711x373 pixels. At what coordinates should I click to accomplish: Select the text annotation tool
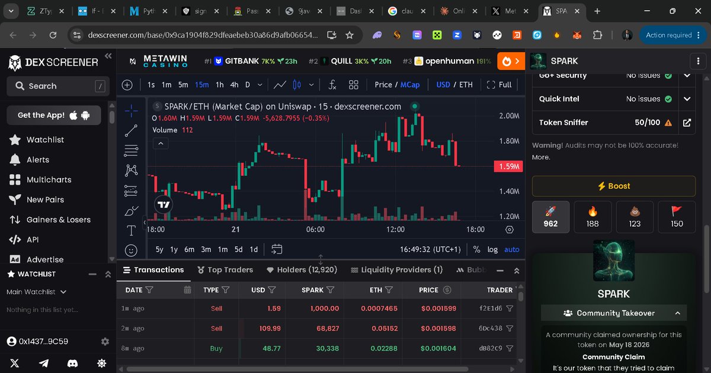point(132,230)
